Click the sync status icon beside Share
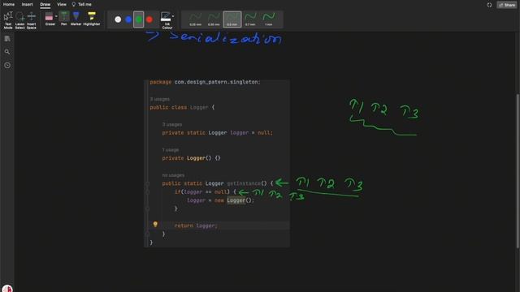Viewport: 520px width, 292px height. pyautogui.click(x=489, y=5)
